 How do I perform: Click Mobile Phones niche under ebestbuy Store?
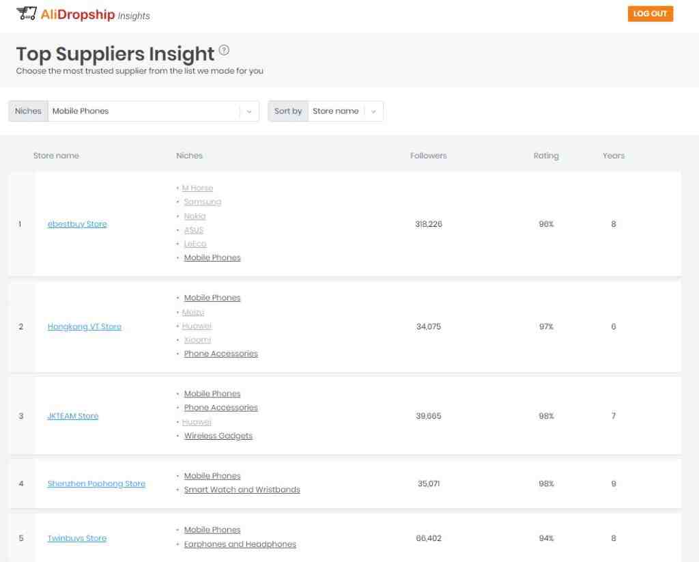(212, 257)
